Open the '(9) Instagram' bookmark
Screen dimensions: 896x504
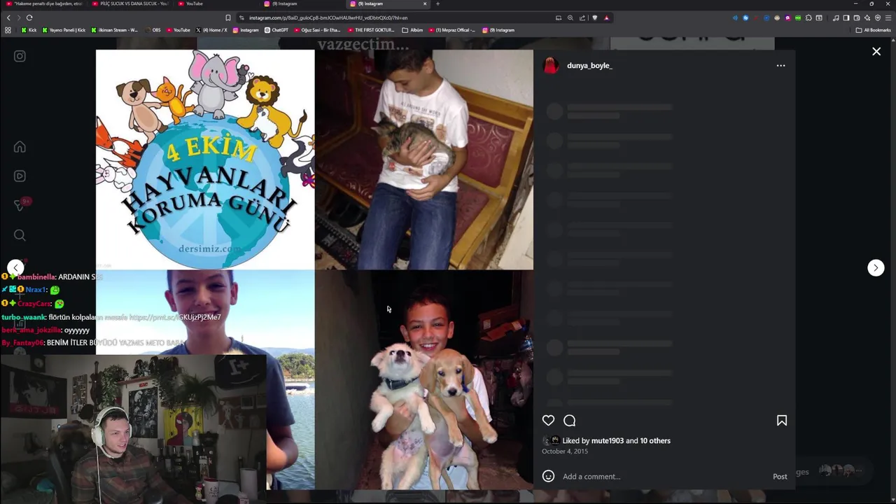498,30
